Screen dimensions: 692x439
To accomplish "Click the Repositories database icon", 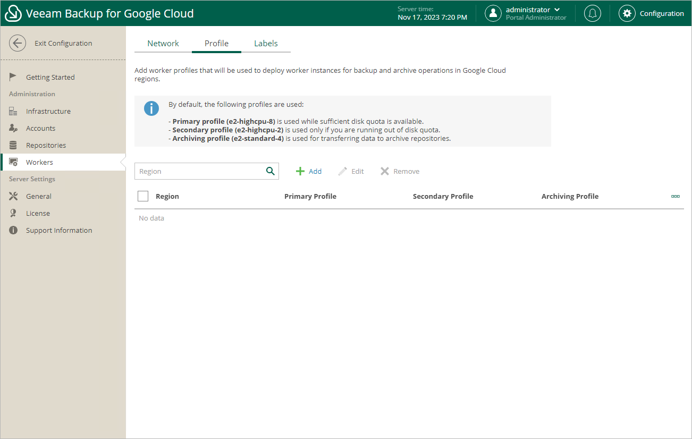I will click(x=13, y=145).
